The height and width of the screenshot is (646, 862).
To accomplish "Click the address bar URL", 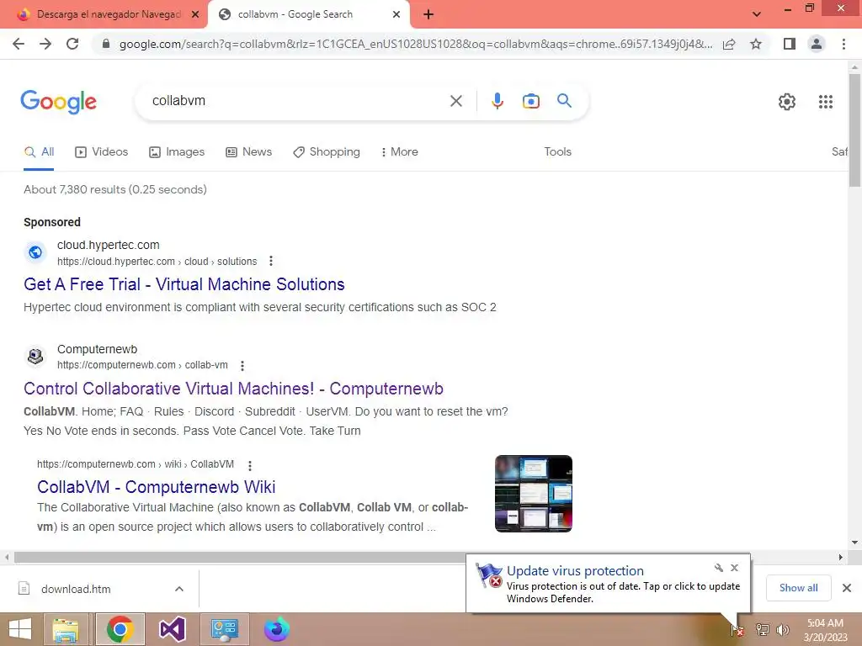I will pos(416,44).
